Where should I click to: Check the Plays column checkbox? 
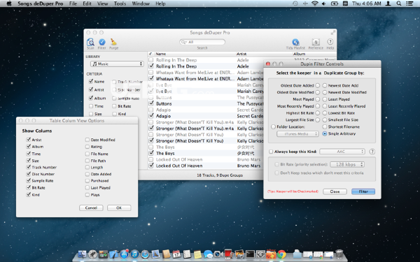point(87,195)
